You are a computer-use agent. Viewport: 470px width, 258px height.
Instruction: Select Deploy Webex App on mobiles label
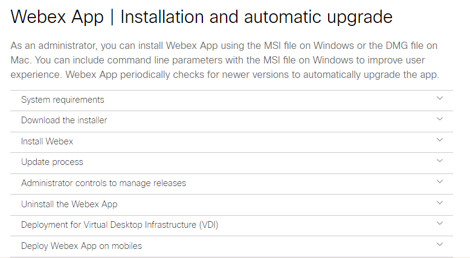point(82,246)
